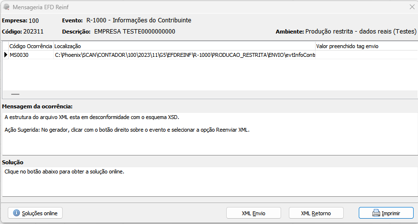Open the XML Retorno file
The image size is (418, 224).
[316, 213]
